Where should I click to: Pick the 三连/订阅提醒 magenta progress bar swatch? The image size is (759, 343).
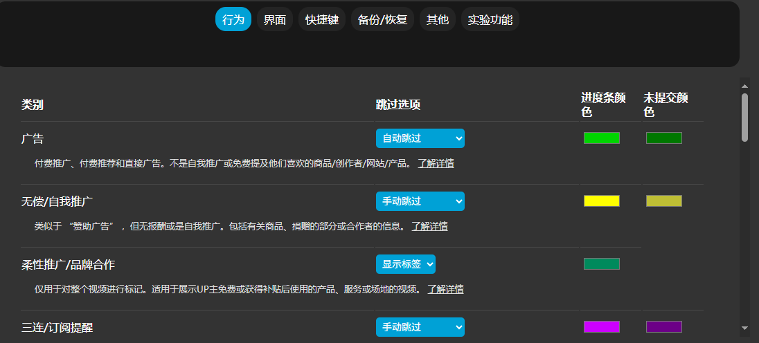602,326
